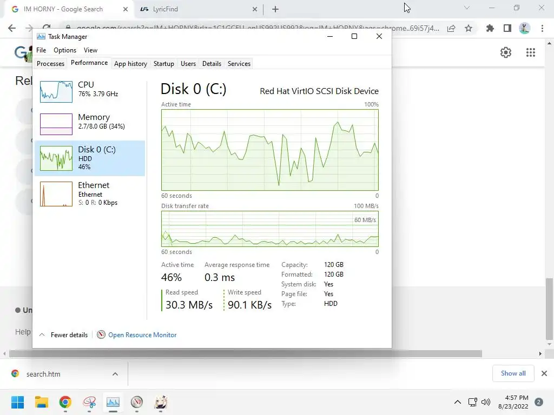The height and width of the screenshot is (415, 554).
Task: Click the Resource Monitor taskbar icon
Action: click(137, 402)
